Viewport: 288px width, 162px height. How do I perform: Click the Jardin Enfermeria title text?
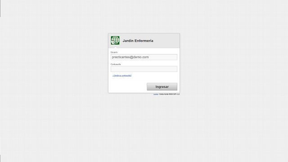[x=138, y=41]
